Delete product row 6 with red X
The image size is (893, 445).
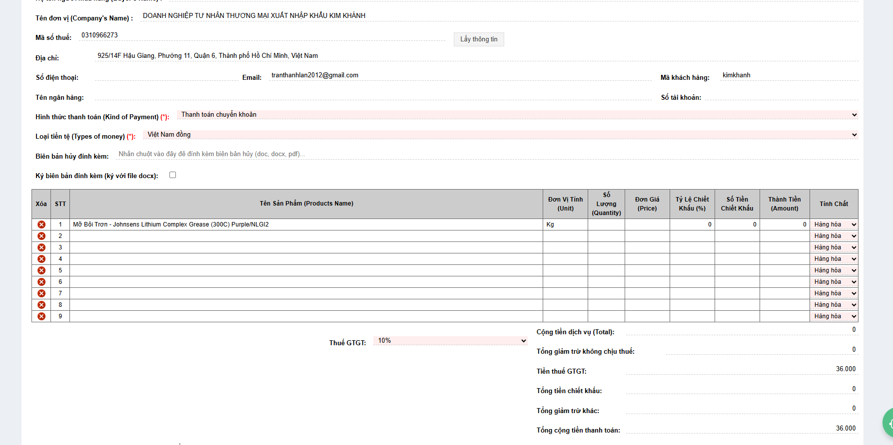[x=41, y=282]
